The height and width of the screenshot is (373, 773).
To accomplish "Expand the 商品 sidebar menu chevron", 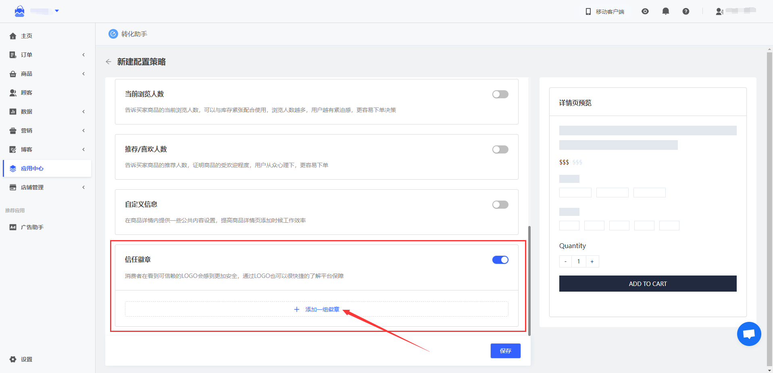I will pos(83,74).
